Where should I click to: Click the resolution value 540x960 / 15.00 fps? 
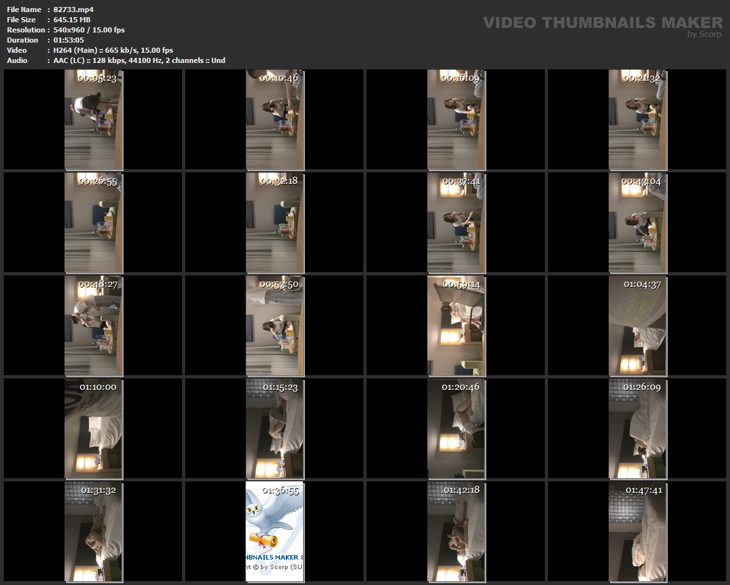pos(89,30)
